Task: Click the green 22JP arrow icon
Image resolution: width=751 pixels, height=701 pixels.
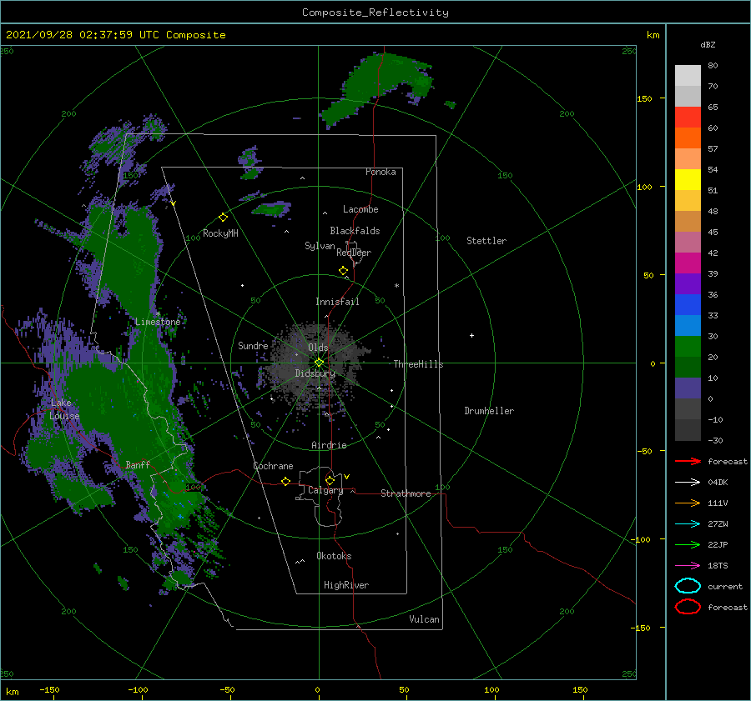Action: [x=688, y=544]
